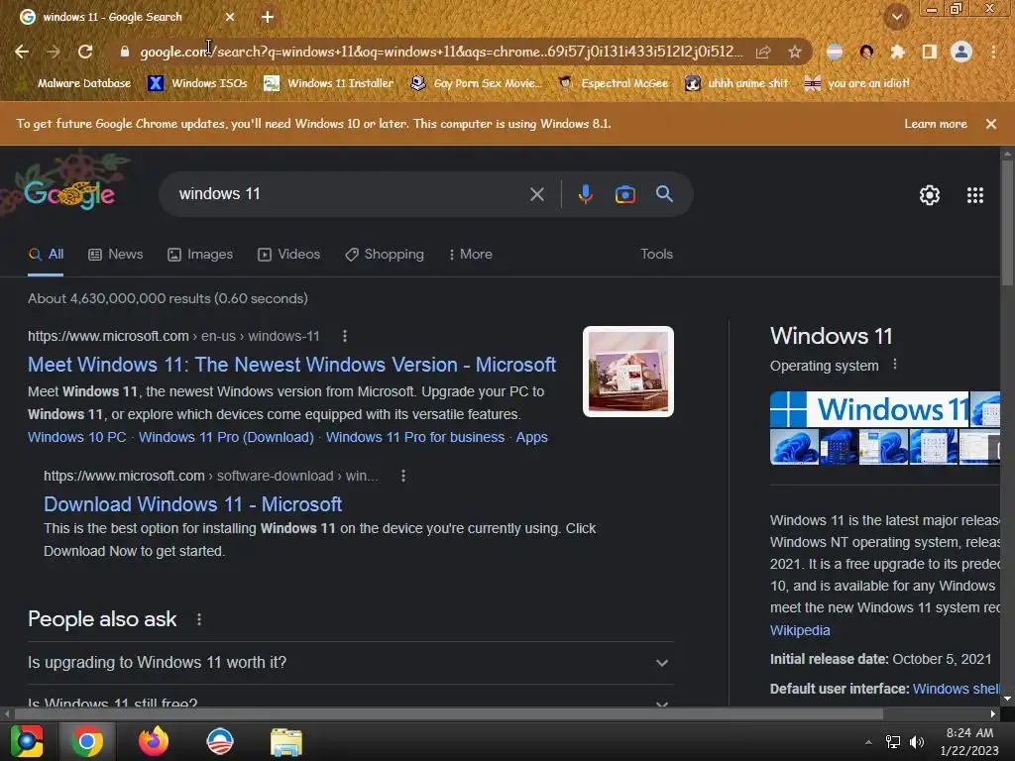Open the Wikipedia link in knowledge panel
Viewport: 1015px width, 761px height.
800,630
